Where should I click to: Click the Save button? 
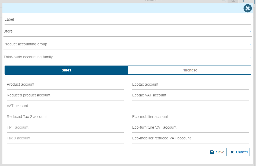tap(217, 152)
